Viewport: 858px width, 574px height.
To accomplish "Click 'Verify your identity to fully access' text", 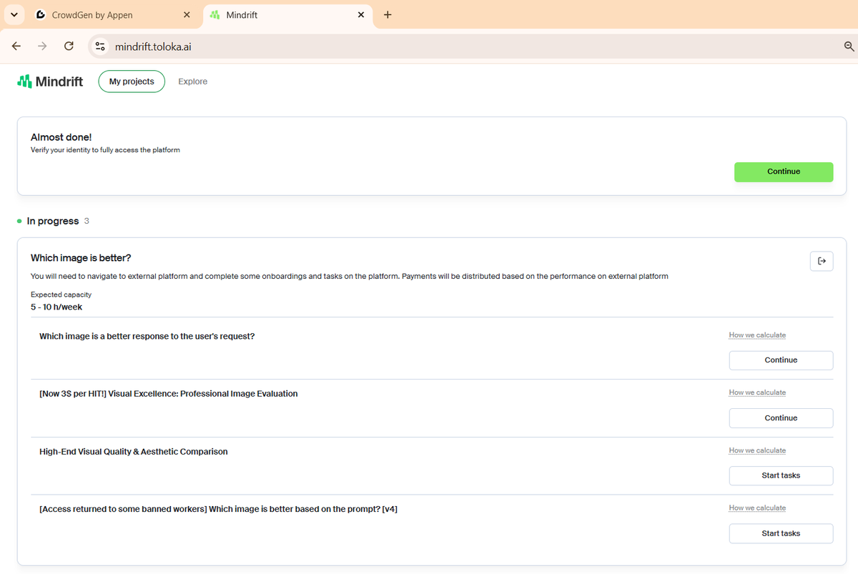I will tap(105, 150).
